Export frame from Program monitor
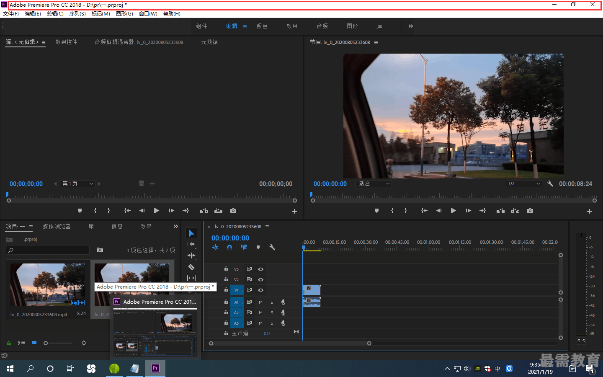 [x=530, y=211]
